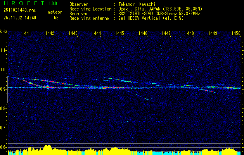This screenshot has height=155, width=244.
Task: Click the meteor count value 58
Action: (x=56, y=18)
